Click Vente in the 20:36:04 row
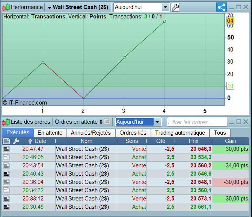252x217 pixels. pos(139,182)
